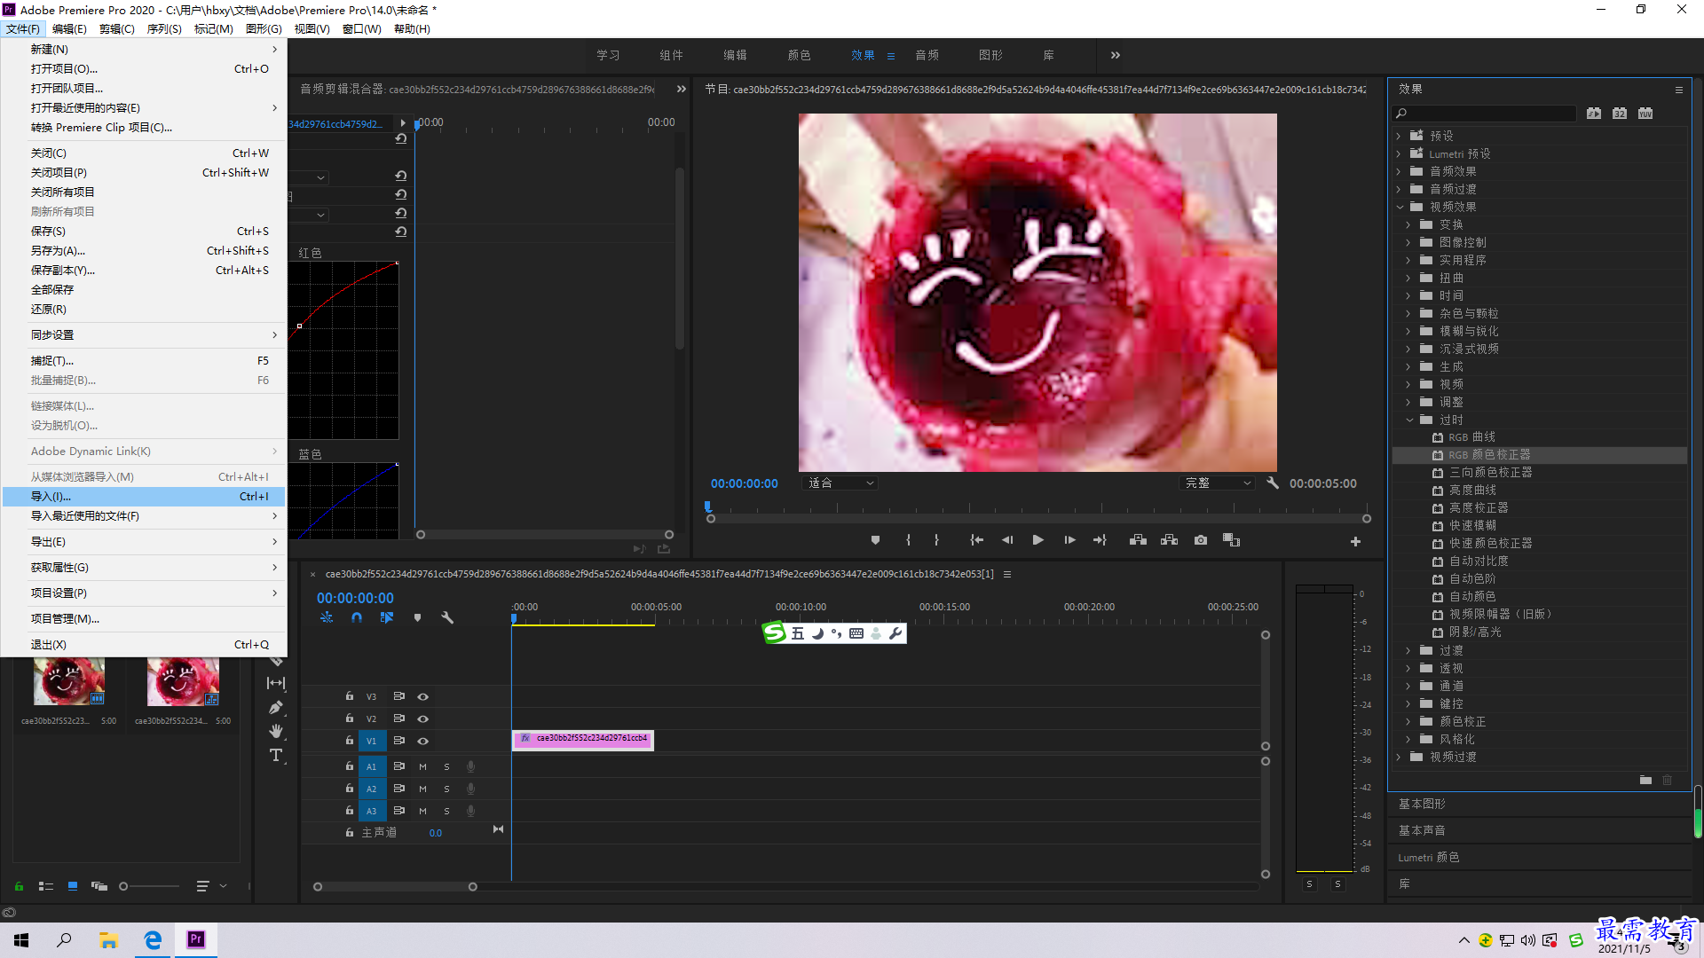Switch to 音频 workspace tab
Viewport: 1704px width, 958px height.
click(x=927, y=55)
